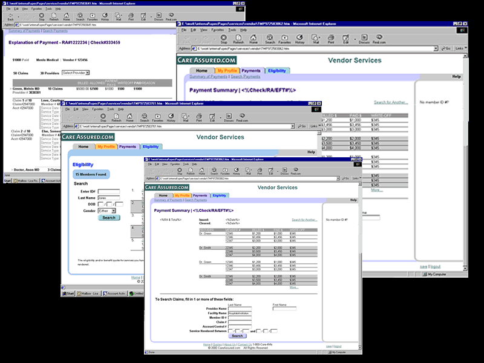484x363 pixels.
Task: Expand the Green, Melvin MD provider row
Action: [11, 89]
